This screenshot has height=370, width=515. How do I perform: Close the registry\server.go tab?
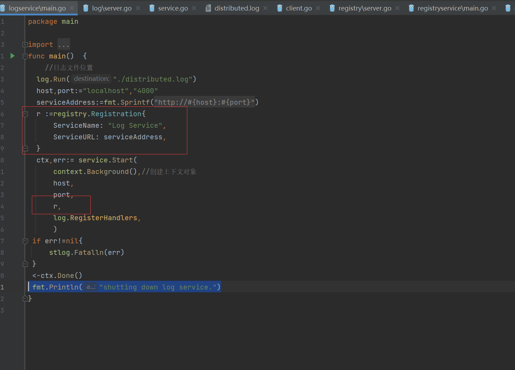[x=397, y=8]
